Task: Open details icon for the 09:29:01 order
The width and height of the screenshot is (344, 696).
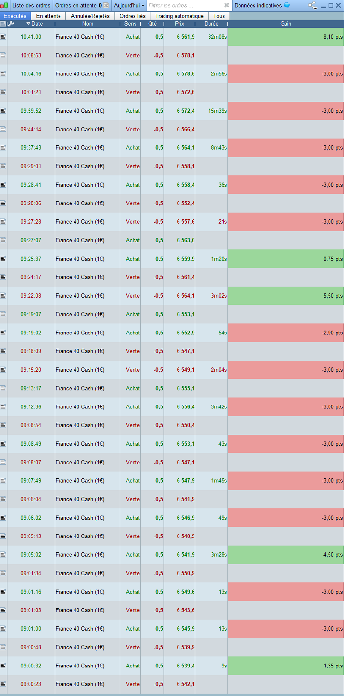Action: tap(3, 166)
